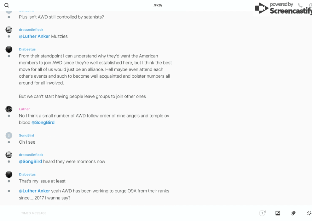This screenshot has width=312, height=221.
Task: Click SongBird's letter S avatar
Action: (9, 135)
